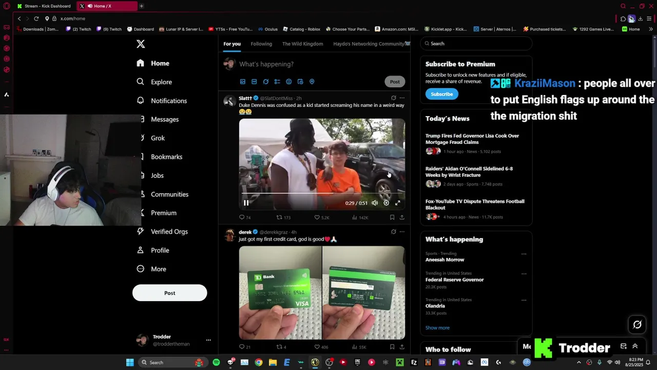Share Slattt's Duke Dennis post
The width and height of the screenshot is (657, 370).
point(402,217)
